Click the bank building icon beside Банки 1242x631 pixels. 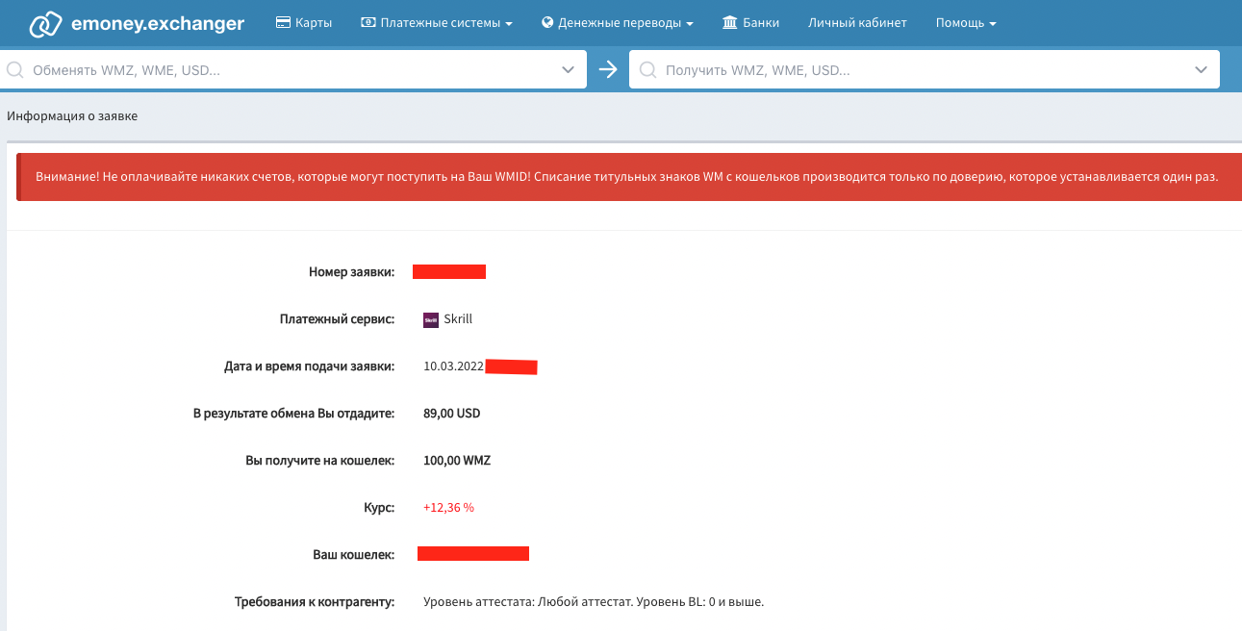tap(729, 23)
